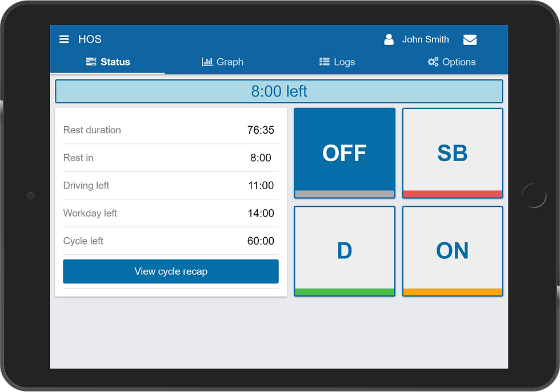Screen dimensions: 560x392
Task: Select the D driving status
Action: click(345, 251)
